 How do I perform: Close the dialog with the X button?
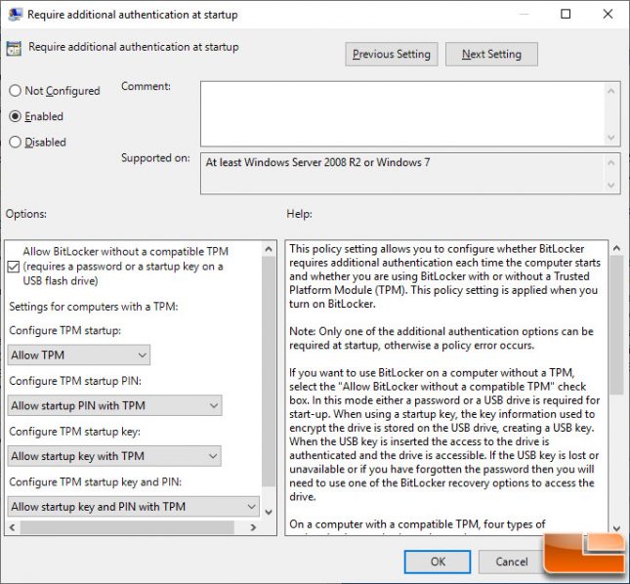[608, 14]
